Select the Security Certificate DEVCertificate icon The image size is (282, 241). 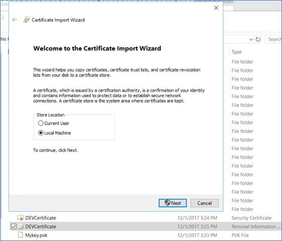pos(20,218)
